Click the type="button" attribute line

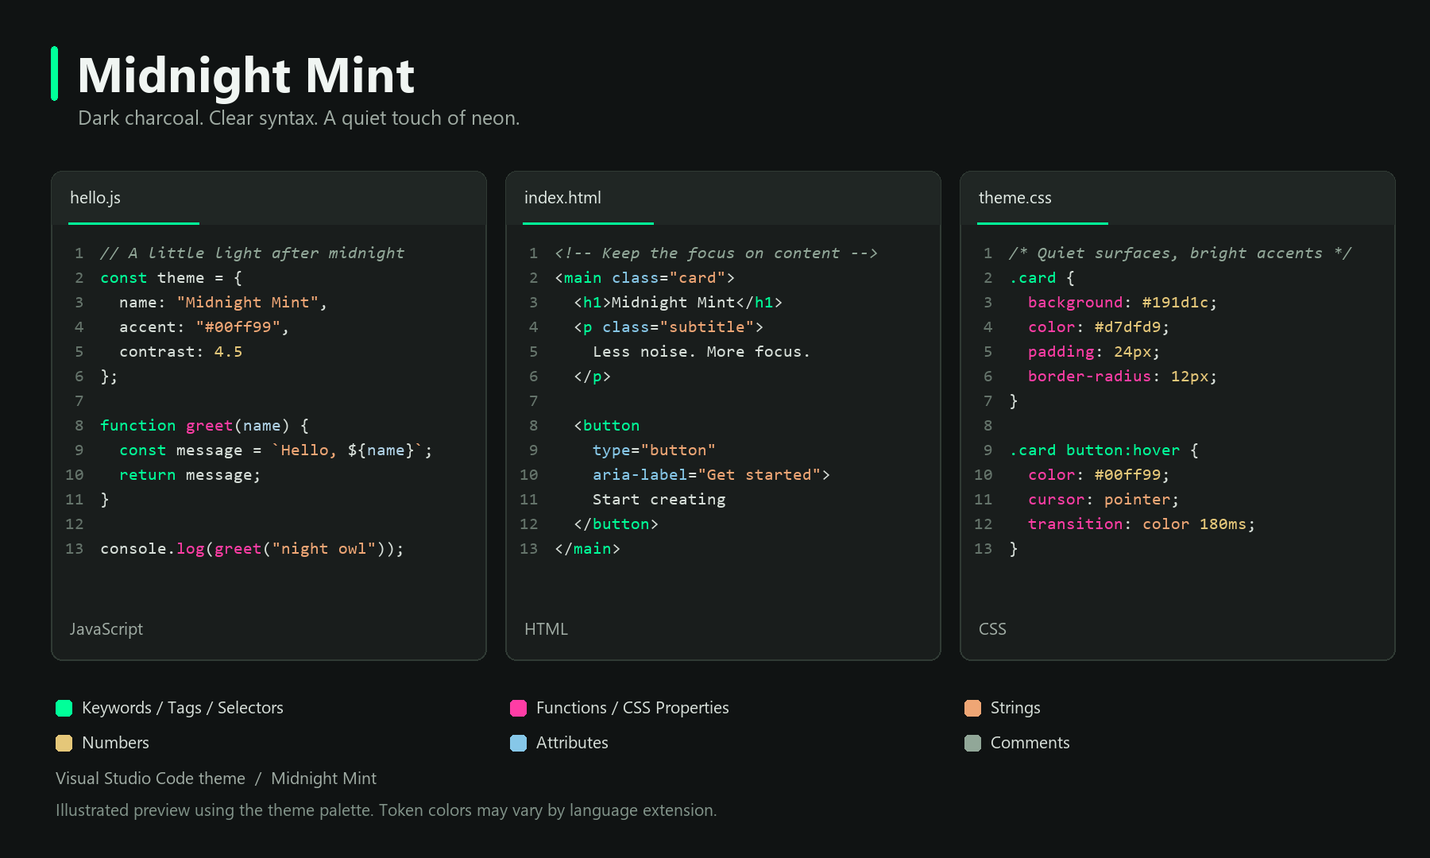[x=654, y=450]
